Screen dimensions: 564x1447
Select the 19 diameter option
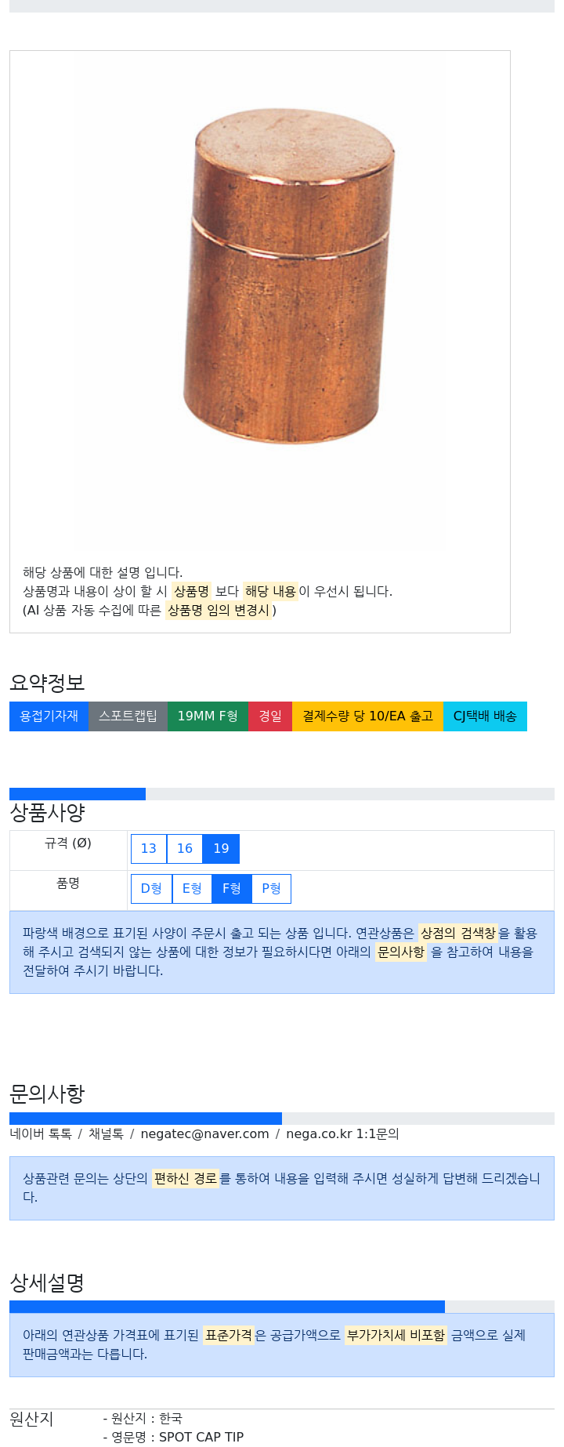tap(221, 848)
